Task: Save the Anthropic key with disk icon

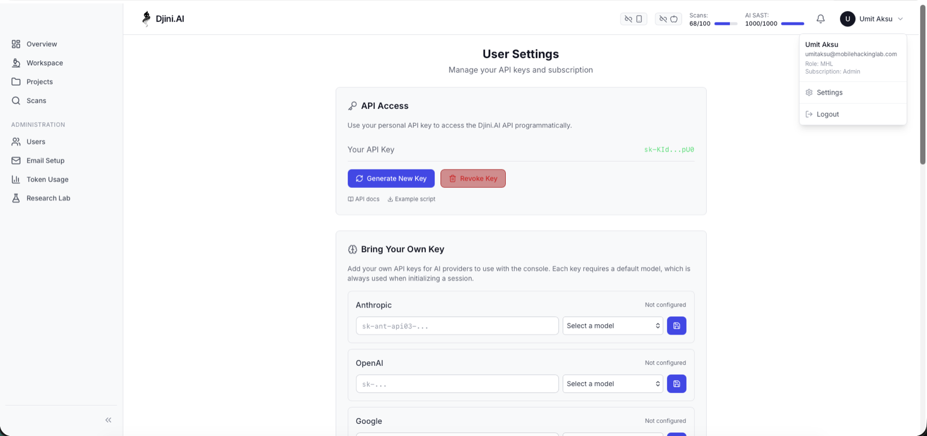Action: pos(677,326)
